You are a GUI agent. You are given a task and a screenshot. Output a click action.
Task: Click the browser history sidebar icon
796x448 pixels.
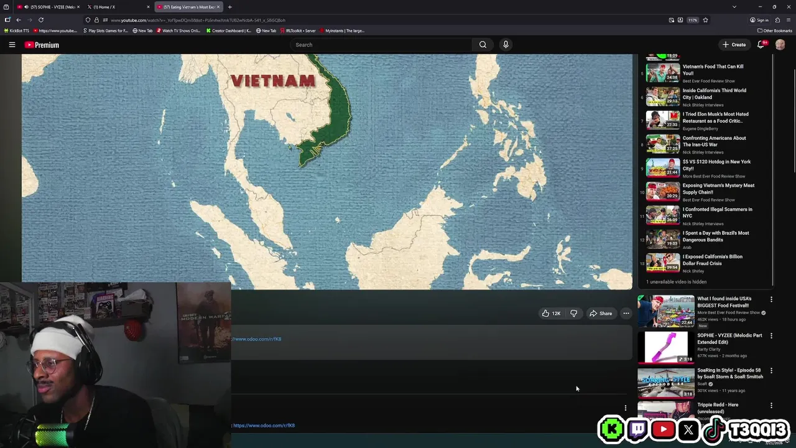tap(6, 7)
